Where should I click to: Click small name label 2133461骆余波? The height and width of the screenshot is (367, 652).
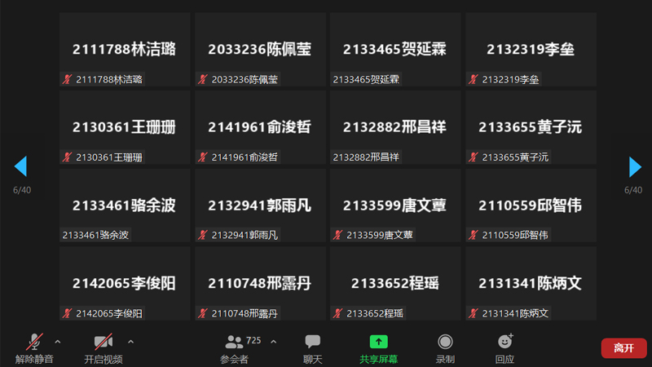tap(95, 235)
